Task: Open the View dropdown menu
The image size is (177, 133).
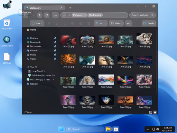Action: tap(116, 23)
